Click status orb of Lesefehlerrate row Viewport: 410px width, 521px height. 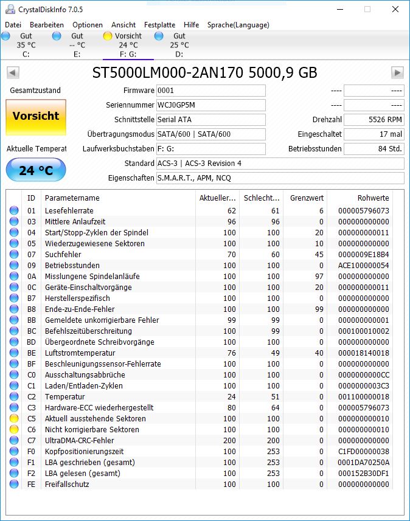(14, 211)
